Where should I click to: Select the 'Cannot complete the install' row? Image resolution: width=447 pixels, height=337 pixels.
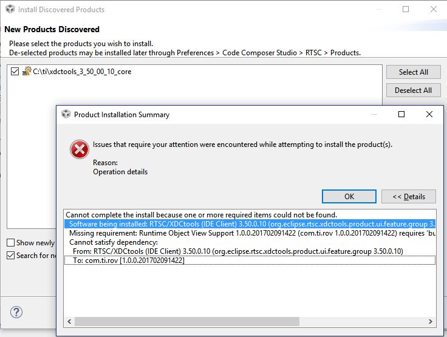(250, 215)
